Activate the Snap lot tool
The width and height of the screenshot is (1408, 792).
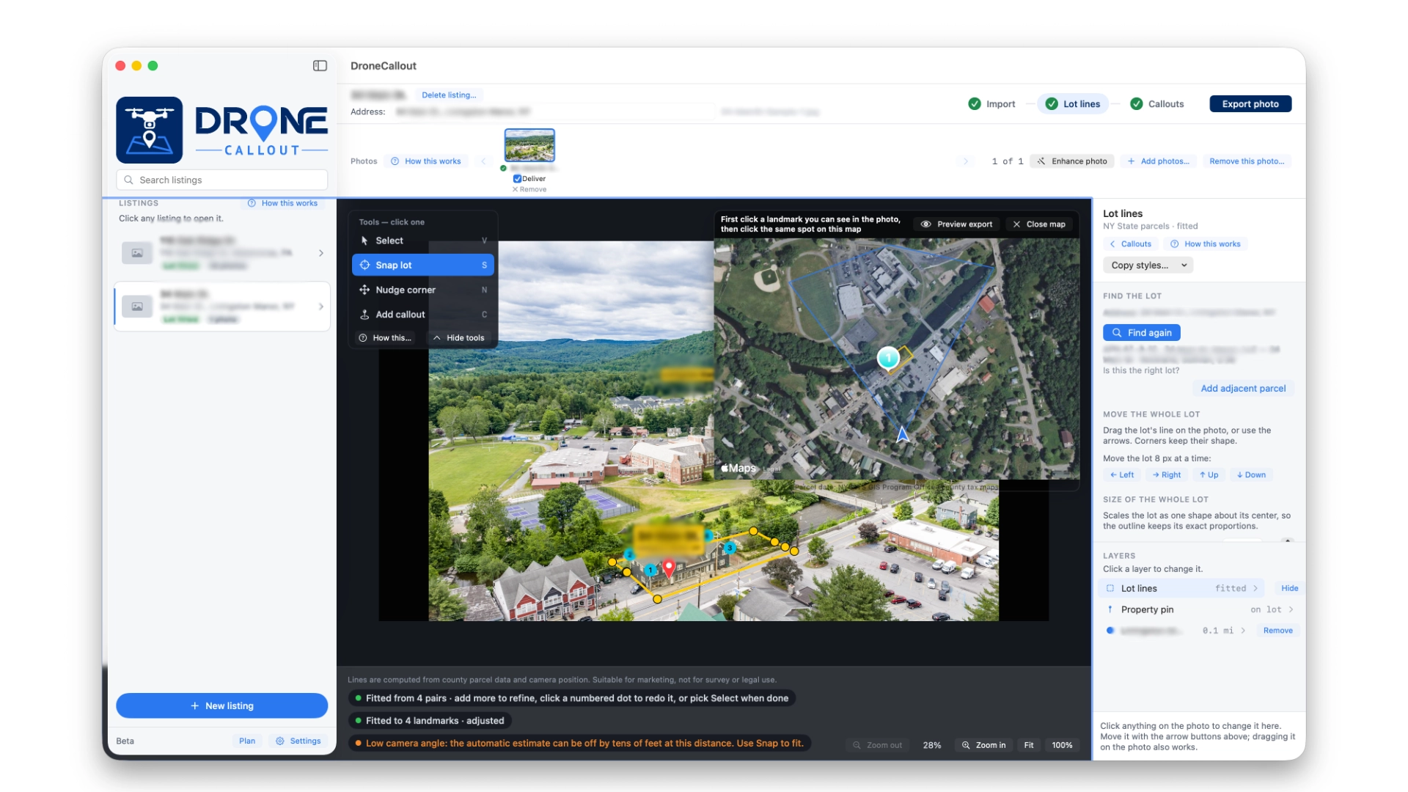423,265
